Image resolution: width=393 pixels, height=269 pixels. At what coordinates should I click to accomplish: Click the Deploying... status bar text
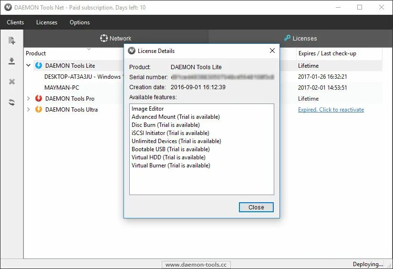point(368,264)
